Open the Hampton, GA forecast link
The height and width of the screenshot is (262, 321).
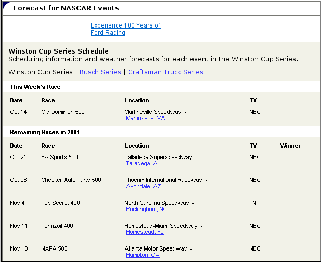[x=143, y=255]
